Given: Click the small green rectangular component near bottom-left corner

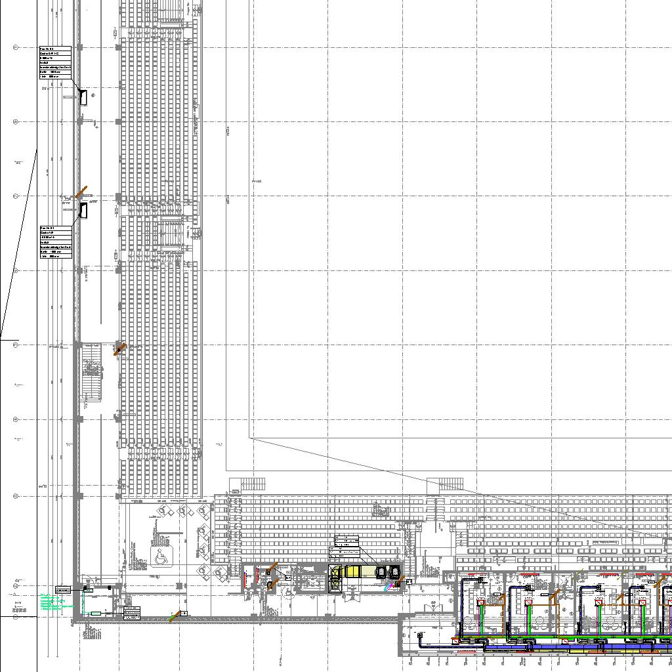Looking at the screenshot, I should pos(96,613).
